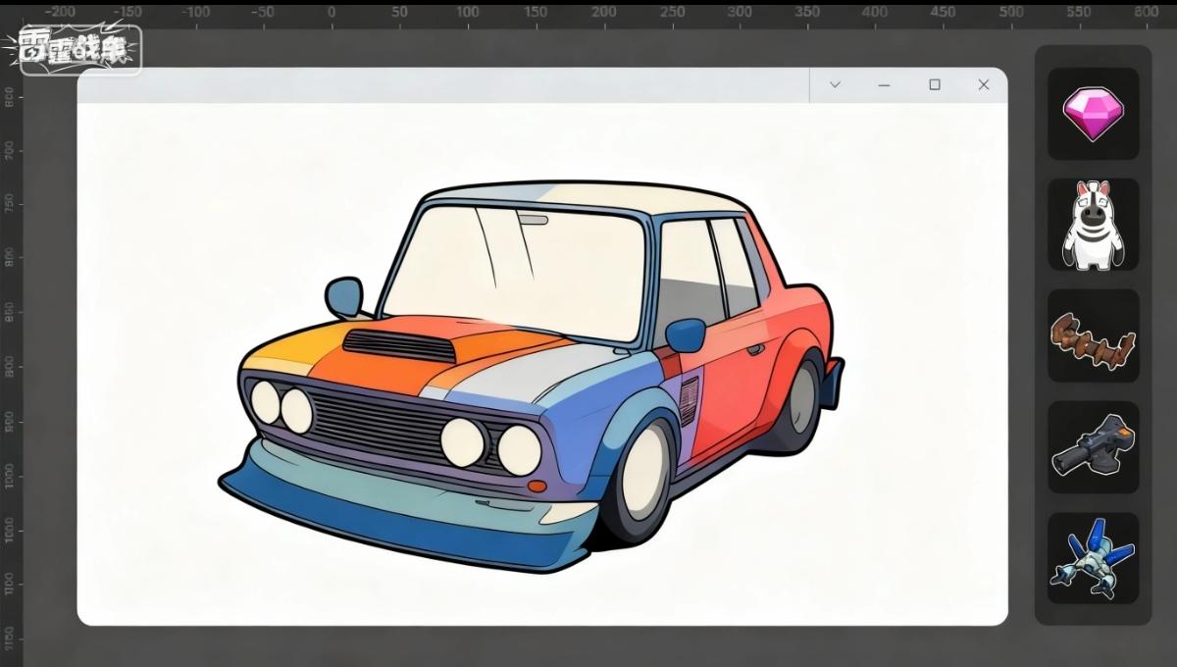This screenshot has height=667, width=1177.
Task: Click the hood scoop vent on the car
Action: pyautogui.click(x=400, y=344)
